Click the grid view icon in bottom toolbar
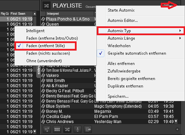The width and height of the screenshot is (185, 135). tap(57, 130)
